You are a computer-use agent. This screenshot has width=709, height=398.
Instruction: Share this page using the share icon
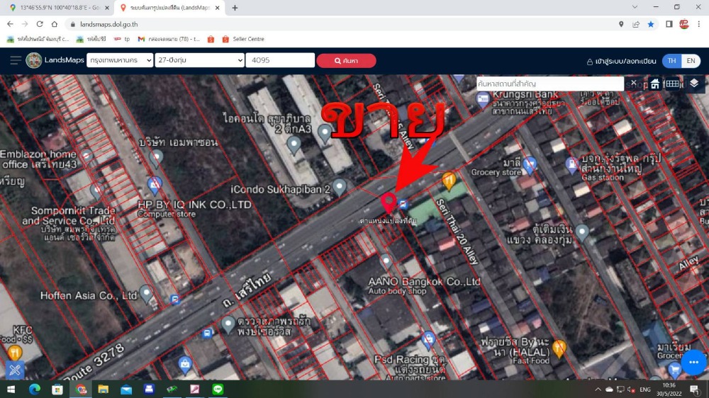coord(636,24)
